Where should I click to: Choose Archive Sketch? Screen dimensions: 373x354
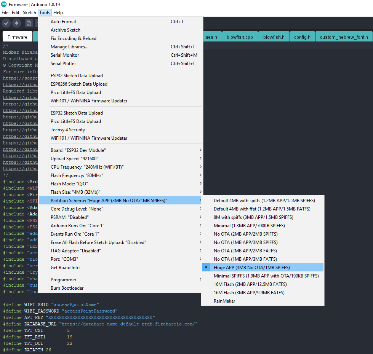(121, 30)
